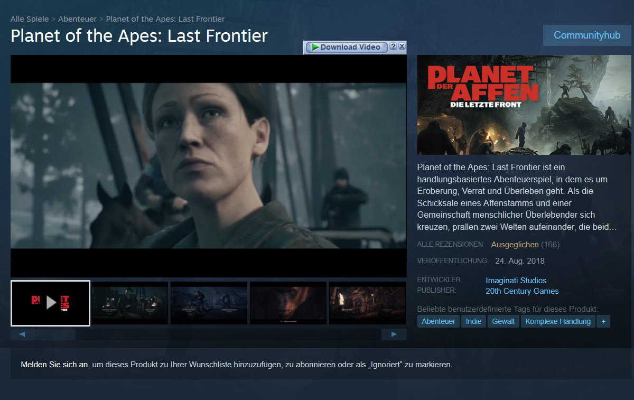Click the main trailer video player
Image resolution: width=634 pixels, height=400 pixels.
point(209,166)
